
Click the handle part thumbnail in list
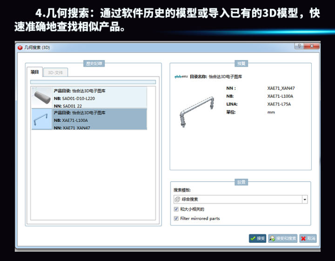(x=42, y=119)
